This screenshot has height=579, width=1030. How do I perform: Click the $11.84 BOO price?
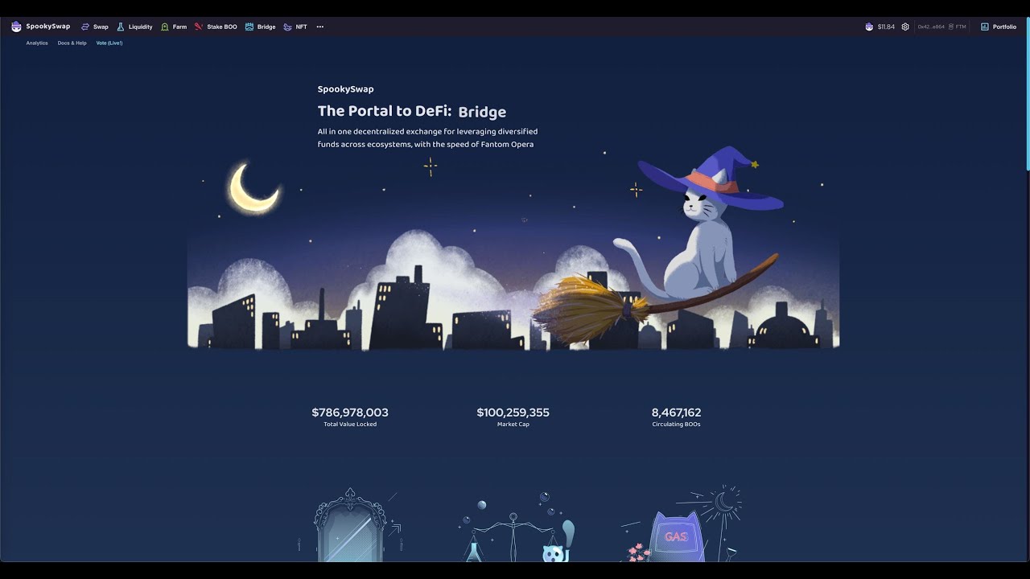click(x=886, y=27)
